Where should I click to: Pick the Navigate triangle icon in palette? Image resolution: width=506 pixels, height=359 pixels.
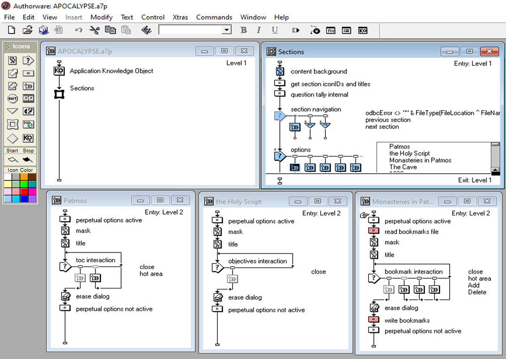pos(12,111)
